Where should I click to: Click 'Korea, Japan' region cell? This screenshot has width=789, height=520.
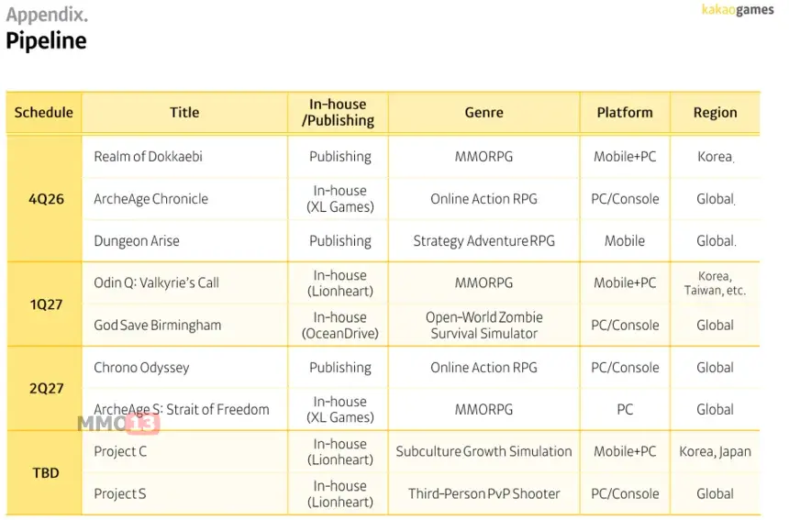click(715, 451)
